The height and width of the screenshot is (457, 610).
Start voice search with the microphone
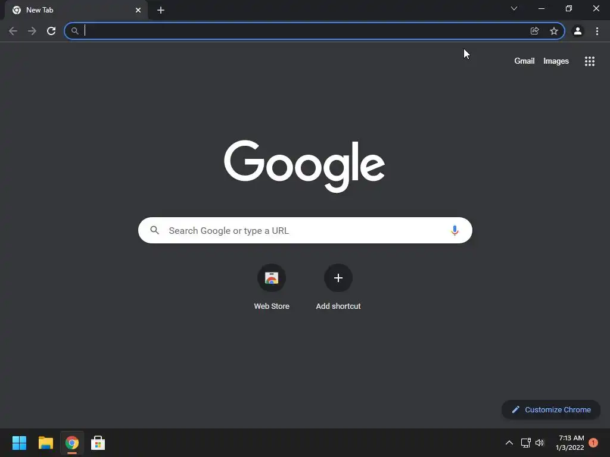tap(455, 230)
